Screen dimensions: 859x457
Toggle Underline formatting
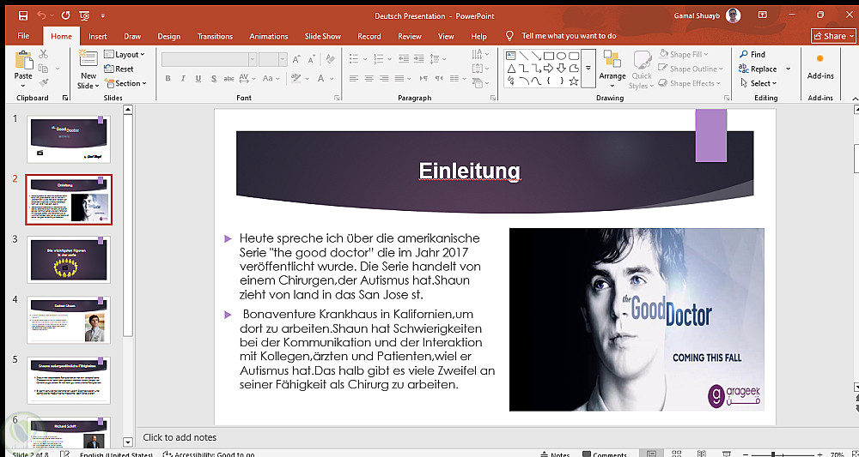pos(198,78)
